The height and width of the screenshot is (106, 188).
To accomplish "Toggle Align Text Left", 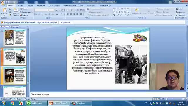I will tap(68, 14).
